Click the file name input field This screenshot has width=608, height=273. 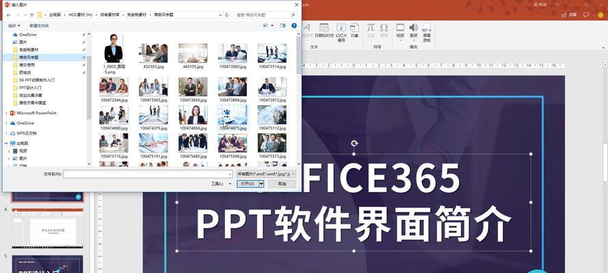click(x=148, y=174)
